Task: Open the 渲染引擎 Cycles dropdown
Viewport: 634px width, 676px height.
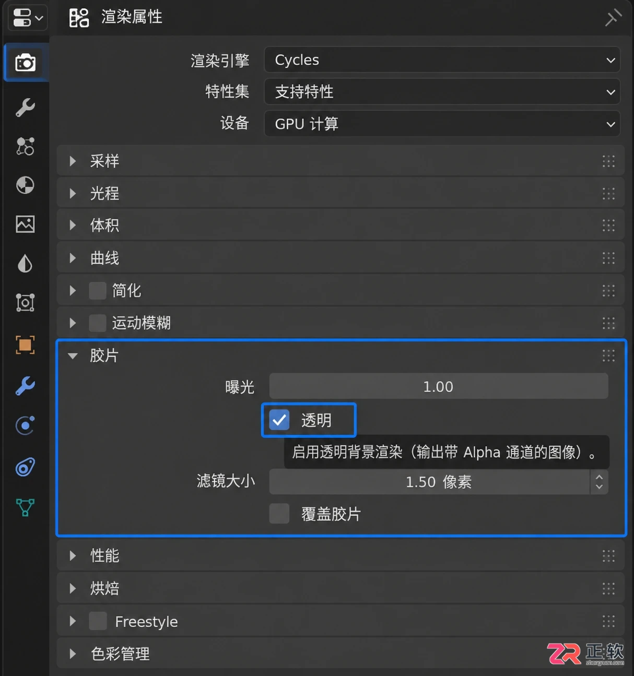Action: pos(442,60)
